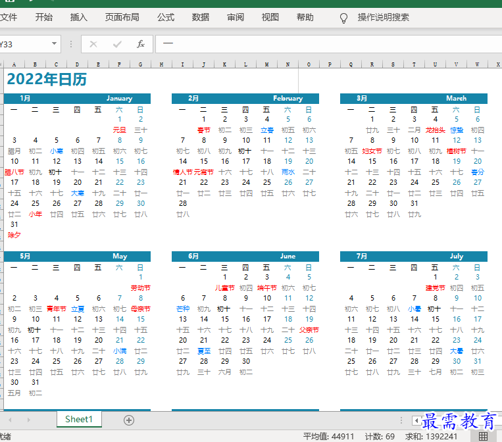
Task: Click the 建党节 cell in July
Action: 436,287
